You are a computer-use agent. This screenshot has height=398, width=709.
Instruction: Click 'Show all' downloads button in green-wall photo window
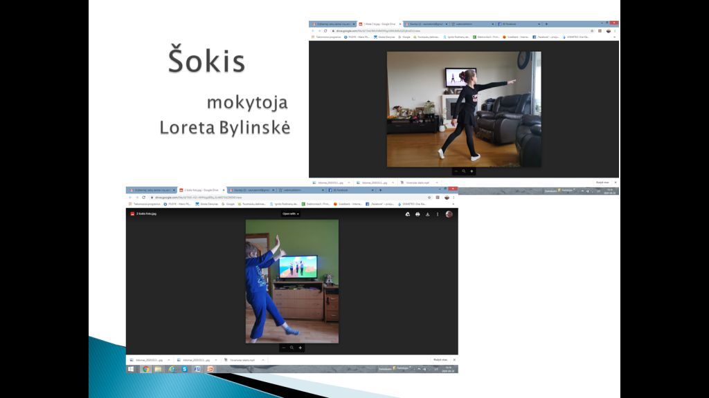440,360
